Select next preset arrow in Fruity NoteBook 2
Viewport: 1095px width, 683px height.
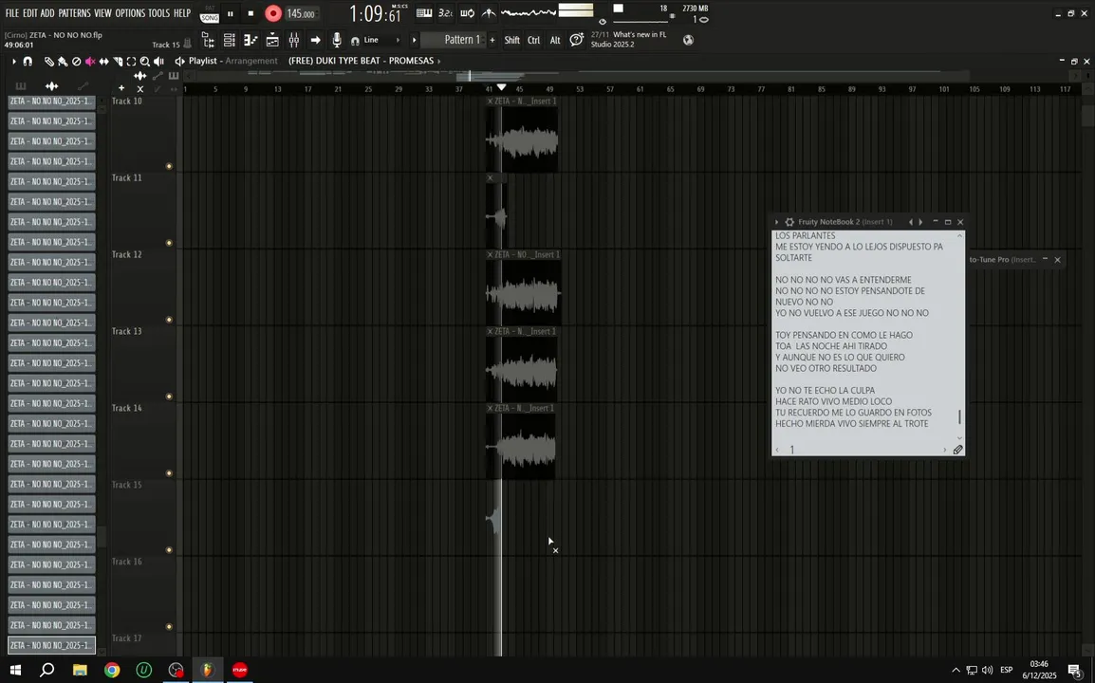[920, 222]
